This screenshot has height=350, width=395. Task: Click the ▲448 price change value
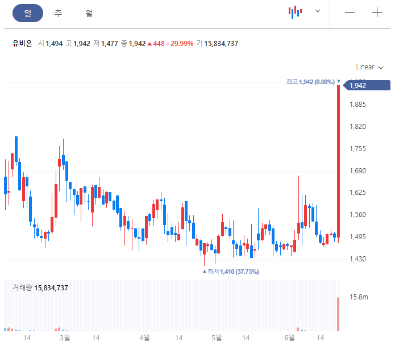[x=156, y=44]
